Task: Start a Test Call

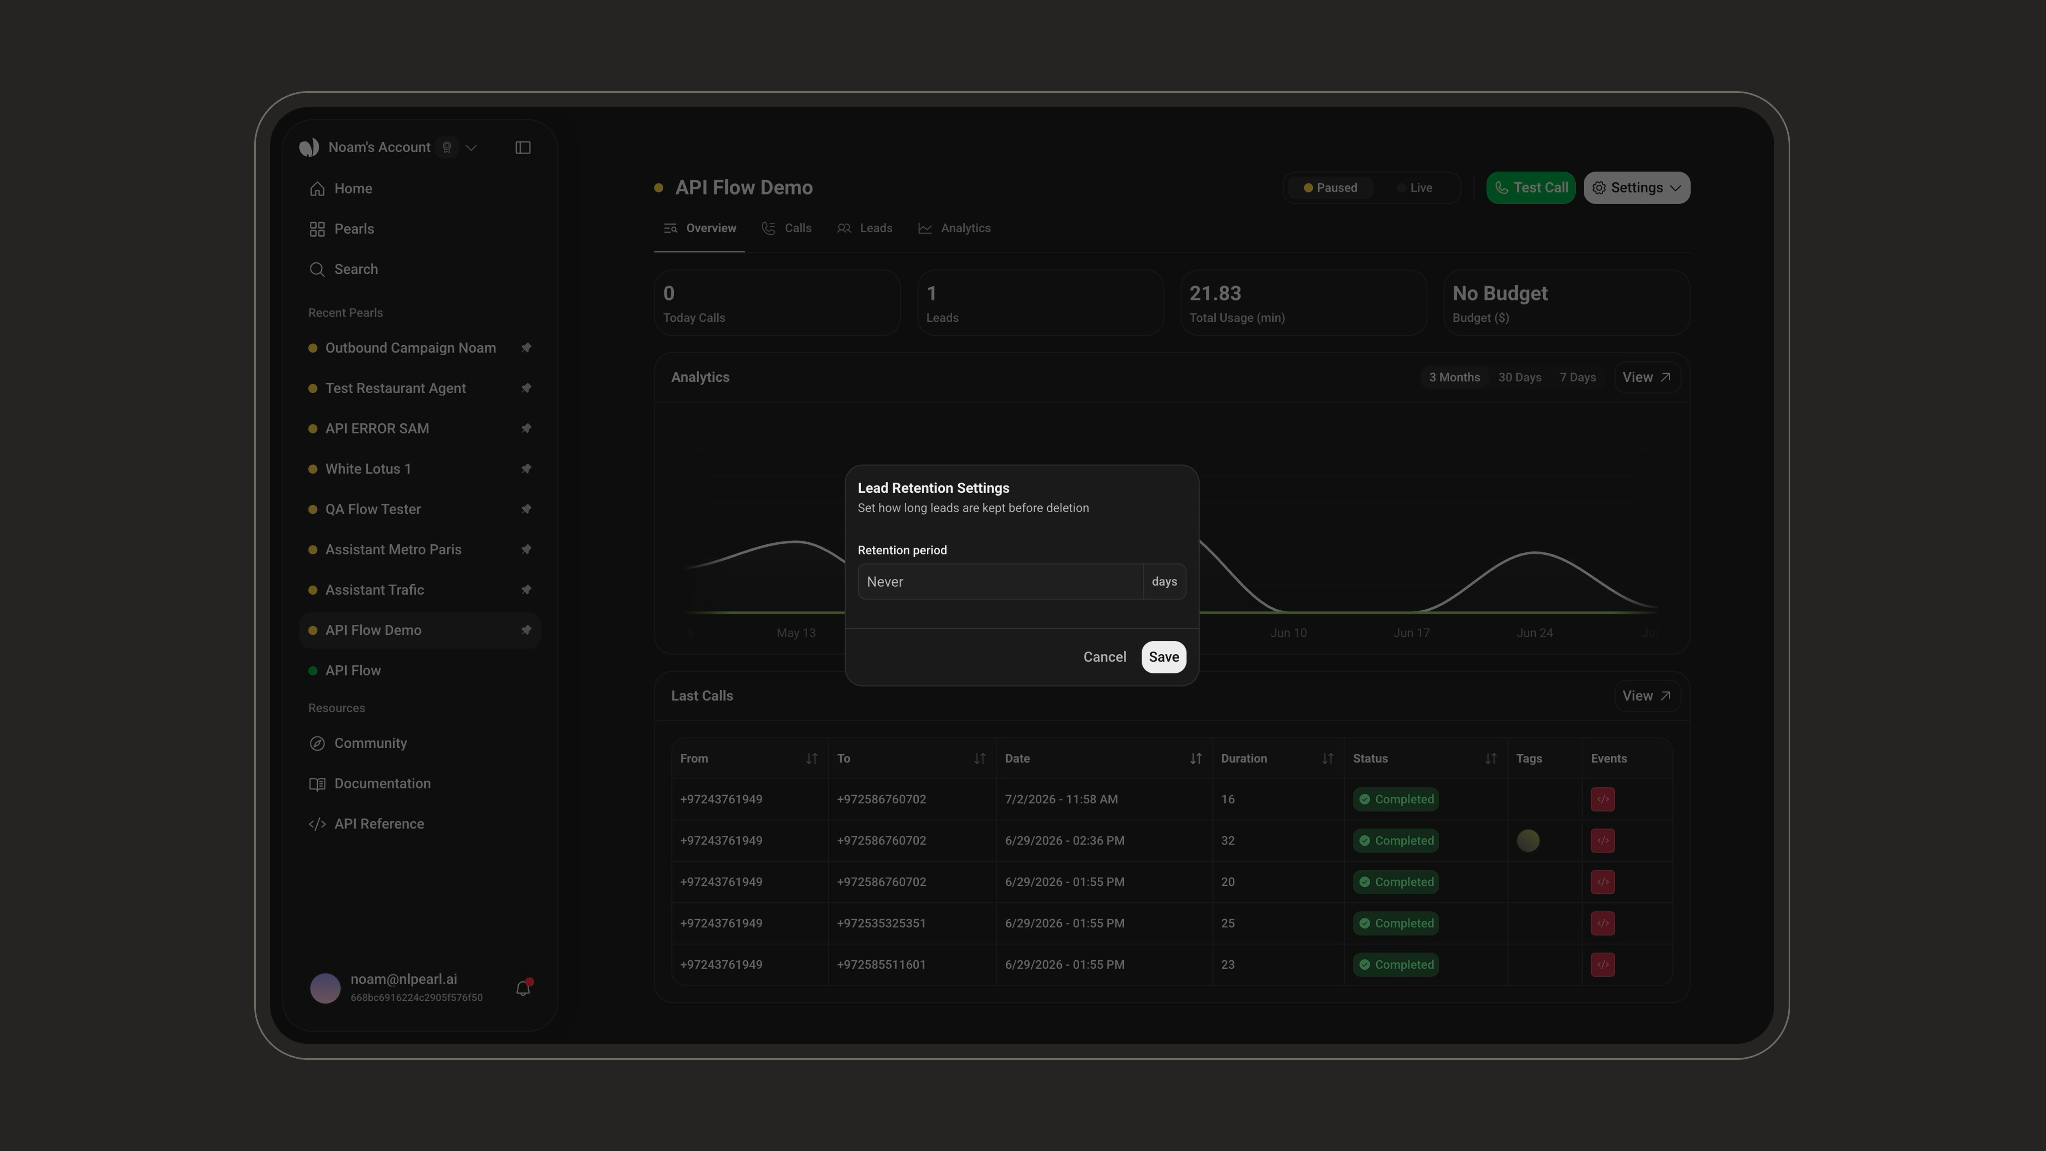Action: pos(1531,188)
